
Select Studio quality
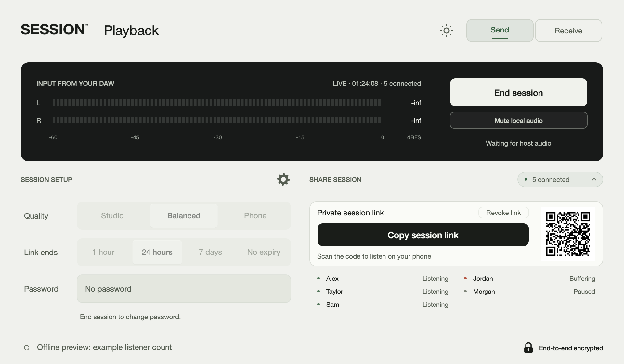click(x=112, y=216)
